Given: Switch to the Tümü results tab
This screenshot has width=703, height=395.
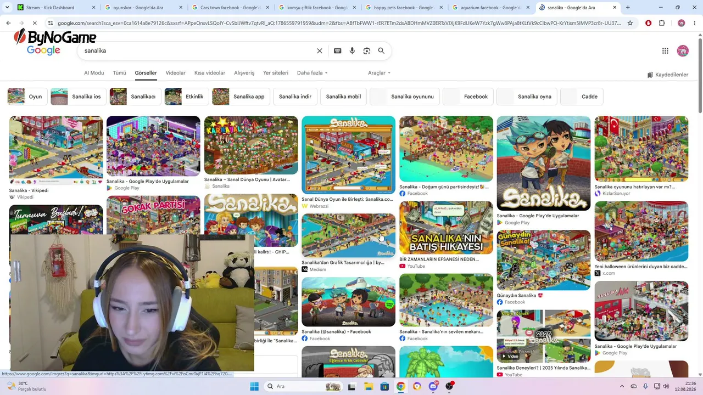Looking at the screenshot, I should (119, 73).
